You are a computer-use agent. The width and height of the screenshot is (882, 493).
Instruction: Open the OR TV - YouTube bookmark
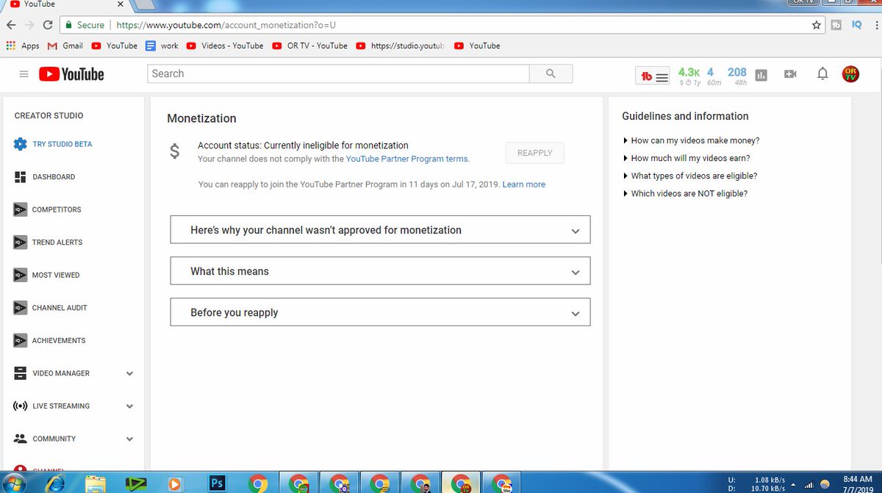pyautogui.click(x=310, y=46)
